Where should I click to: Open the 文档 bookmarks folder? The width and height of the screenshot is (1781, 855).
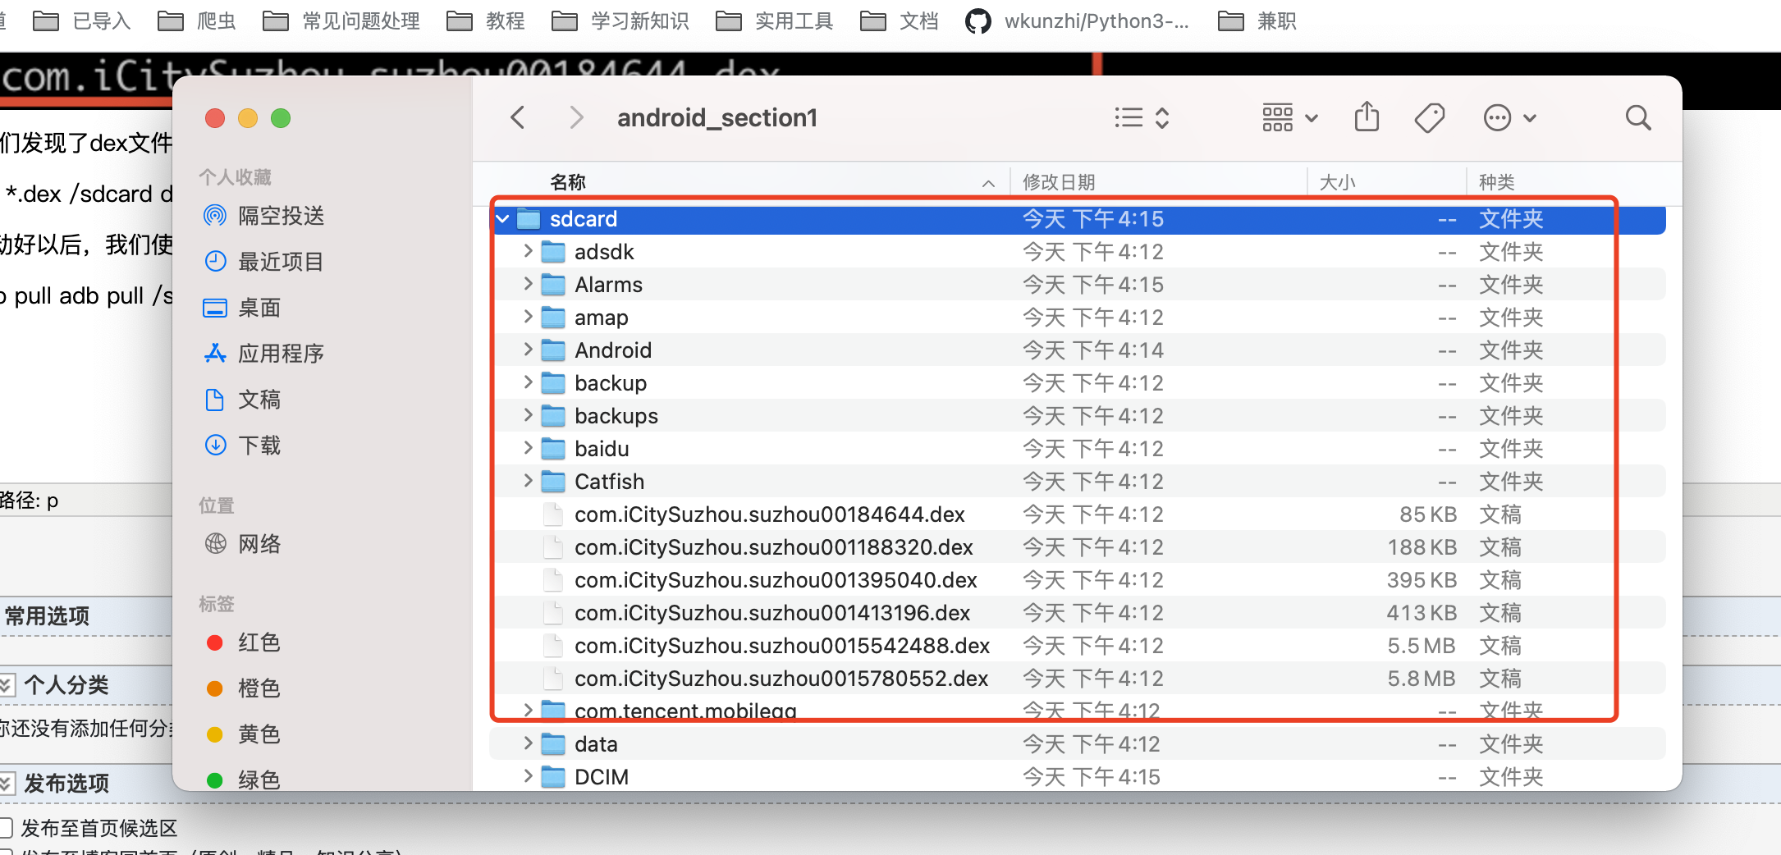pyautogui.click(x=900, y=21)
